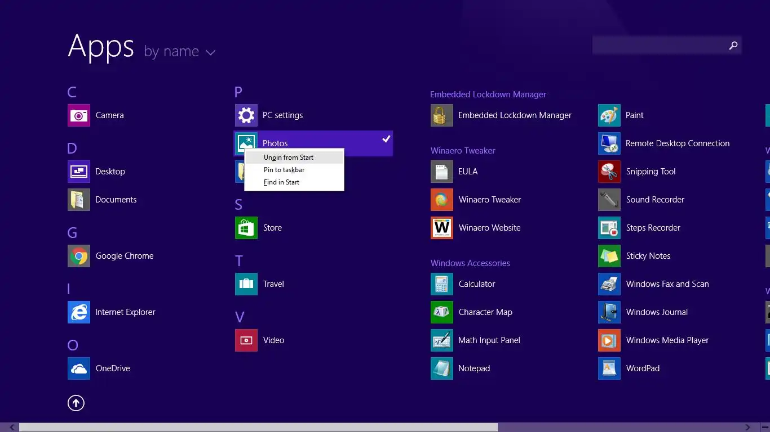Image resolution: width=770 pixels, height=432 pixels.
Task: Launch the Calculator icon
Action: click(442, 284)
